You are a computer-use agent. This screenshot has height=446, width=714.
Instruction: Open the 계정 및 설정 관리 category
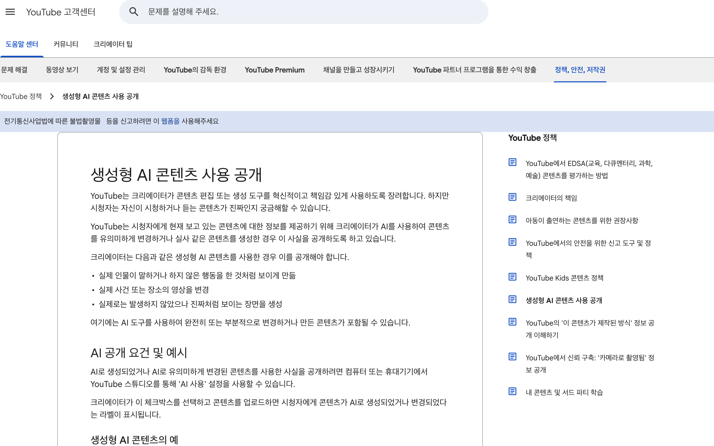tap(121, 70)
